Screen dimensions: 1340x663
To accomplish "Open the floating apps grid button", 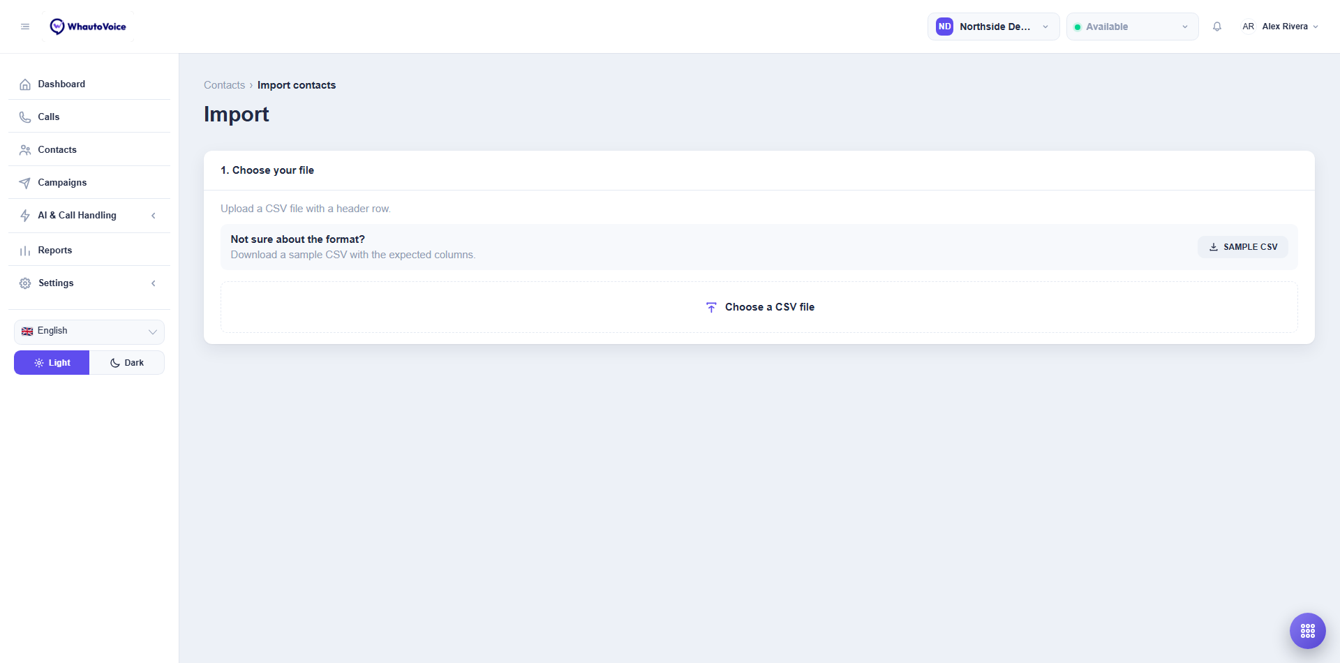I will 1308,631.
